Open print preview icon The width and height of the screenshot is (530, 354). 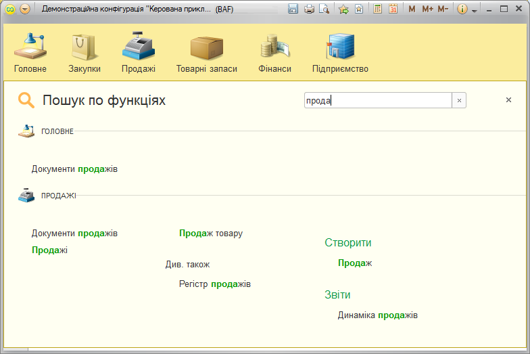pos(324,9)
